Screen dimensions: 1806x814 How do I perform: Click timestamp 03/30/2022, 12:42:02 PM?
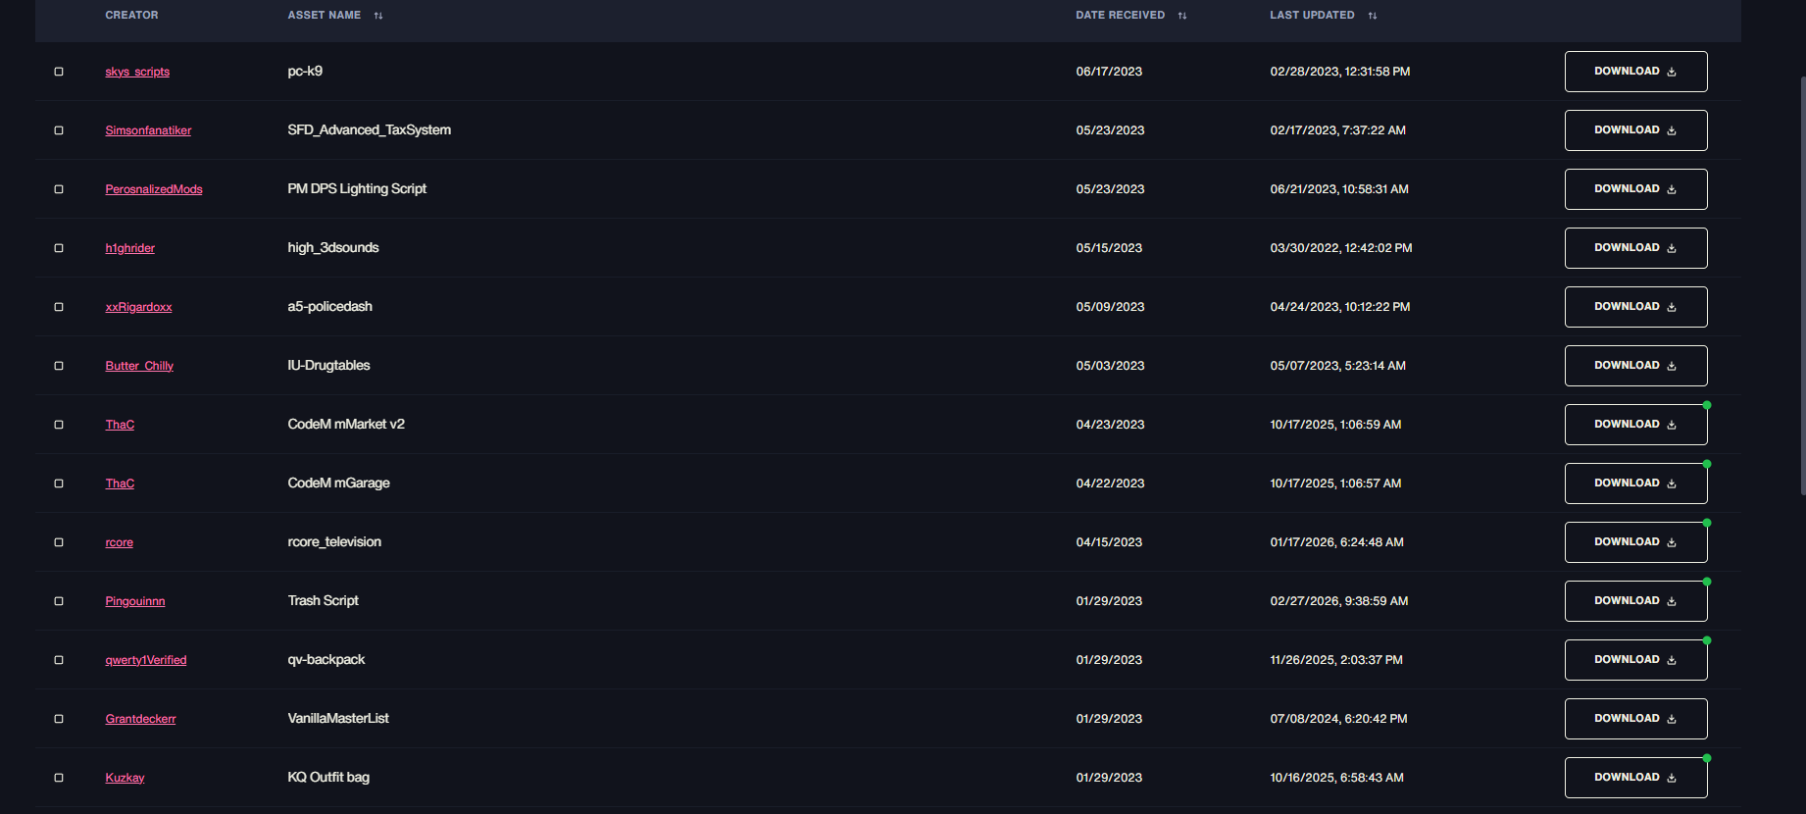click(x=1341, y=248)
